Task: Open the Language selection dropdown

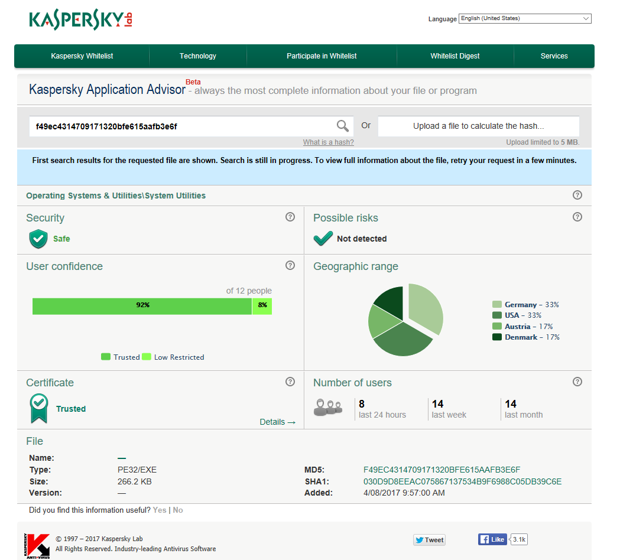Action: pyautogui.click(x=525, y=18)
